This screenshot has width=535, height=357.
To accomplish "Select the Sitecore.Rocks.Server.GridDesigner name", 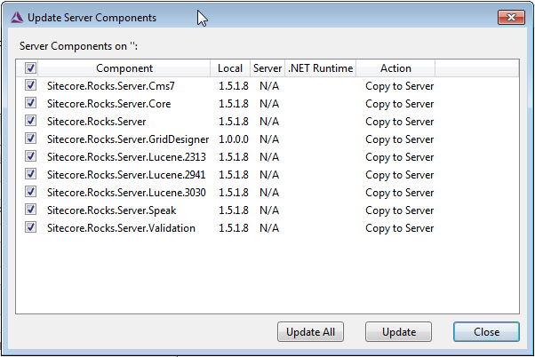I will coord(128,139).
